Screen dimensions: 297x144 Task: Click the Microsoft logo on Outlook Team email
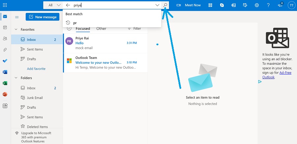tap(69, 61)
